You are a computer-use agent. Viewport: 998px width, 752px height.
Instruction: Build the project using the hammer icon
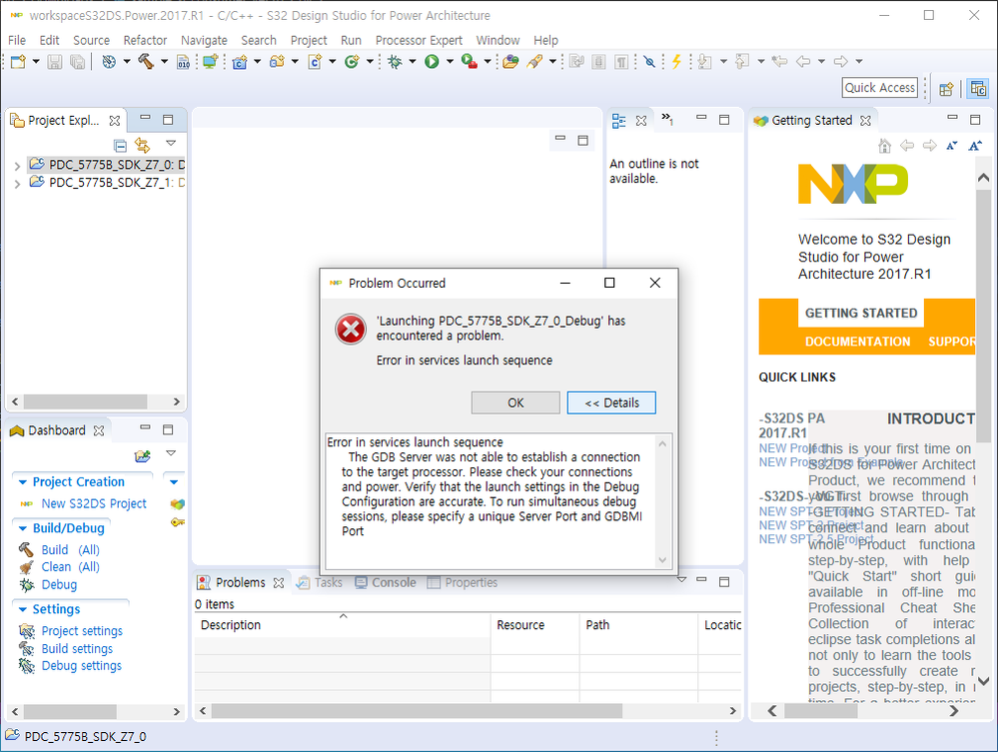pos(144,61)
